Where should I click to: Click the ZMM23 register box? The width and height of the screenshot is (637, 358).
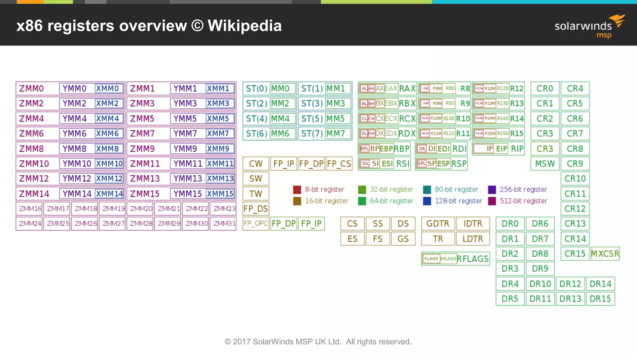(223, 209)
